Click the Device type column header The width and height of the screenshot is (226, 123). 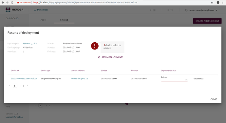(x=46, y=71)
